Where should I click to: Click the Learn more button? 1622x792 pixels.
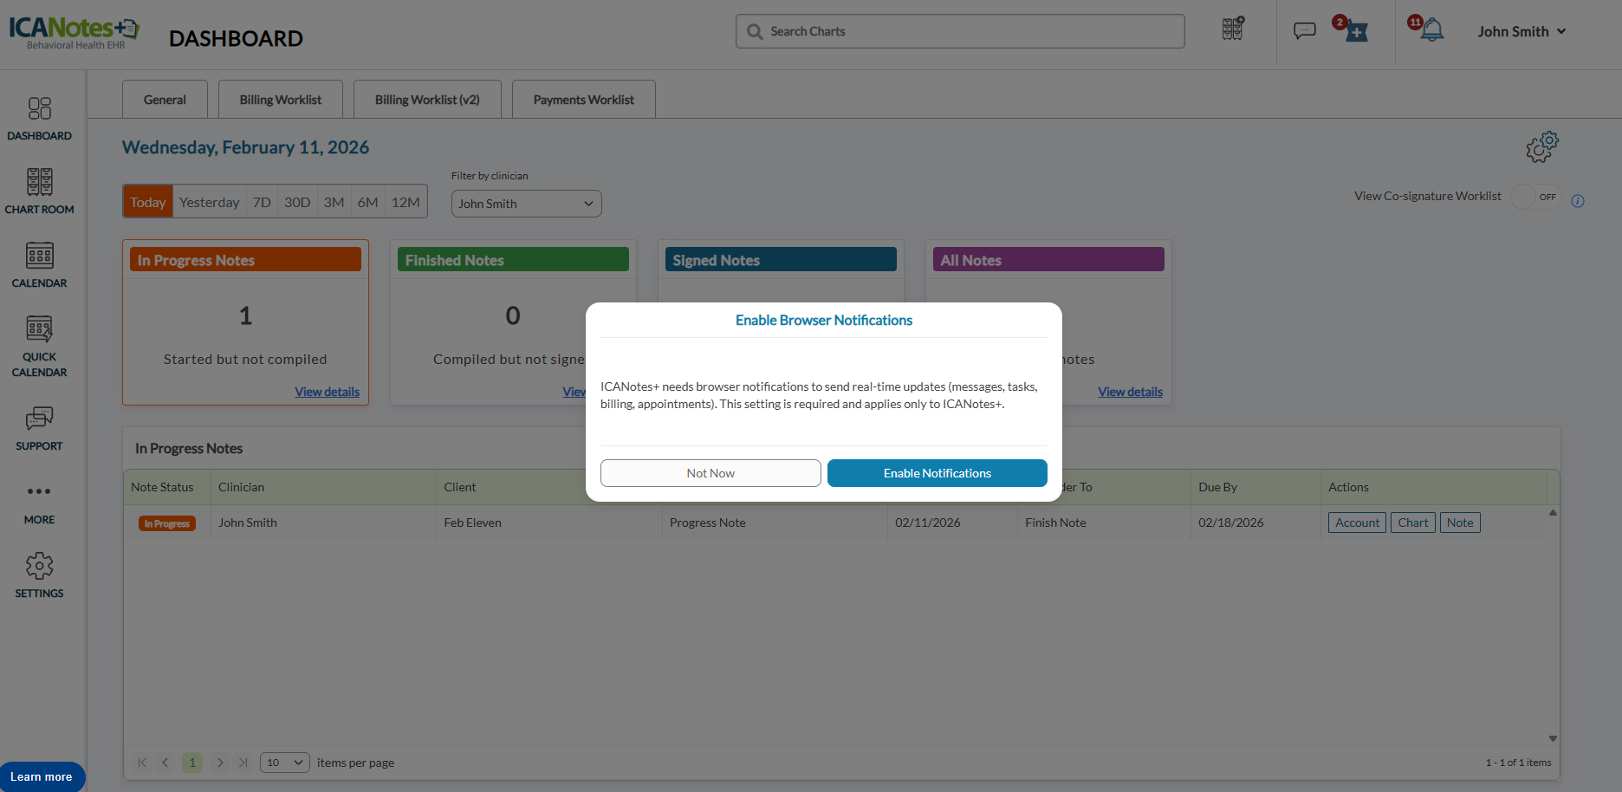pyautogui.click(x=42, y=777)
